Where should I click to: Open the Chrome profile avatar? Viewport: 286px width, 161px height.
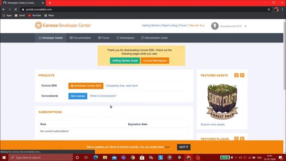(x=276, y=9)
